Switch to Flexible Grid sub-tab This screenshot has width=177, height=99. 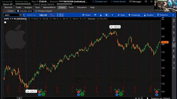click(25, 11)
